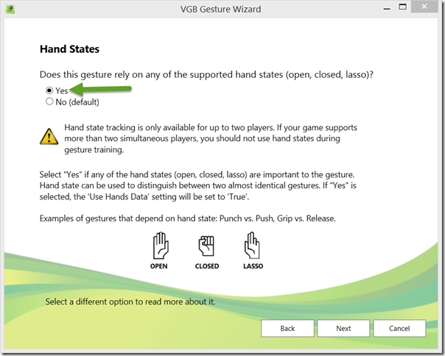The image size is (445, 356).
Task: Maximize the VGB Gesture Wizard window
Action: [x=402, y=7]
